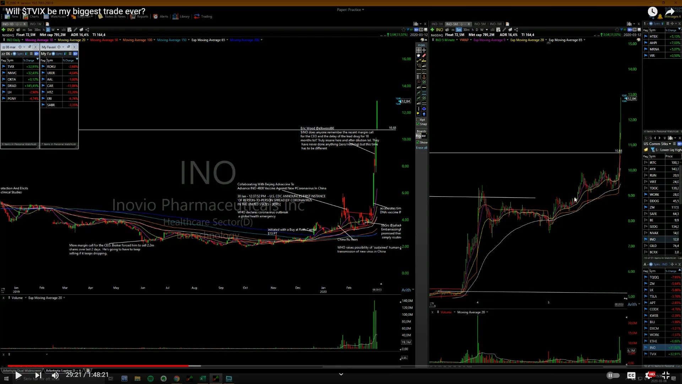Screen dimensions: 682x384
Task: Open Spotify from the Windows taskbar
Action: [150, 379]
